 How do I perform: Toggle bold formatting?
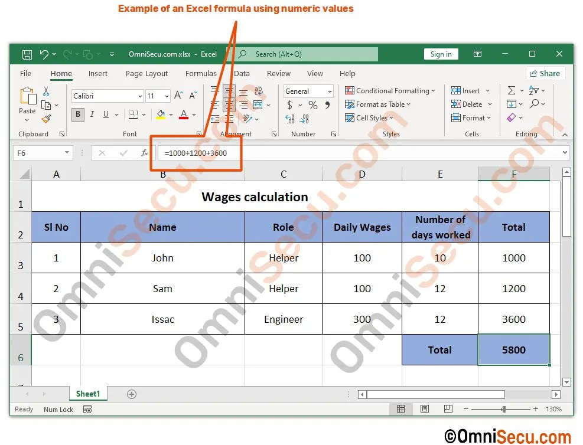click(77, 114)
